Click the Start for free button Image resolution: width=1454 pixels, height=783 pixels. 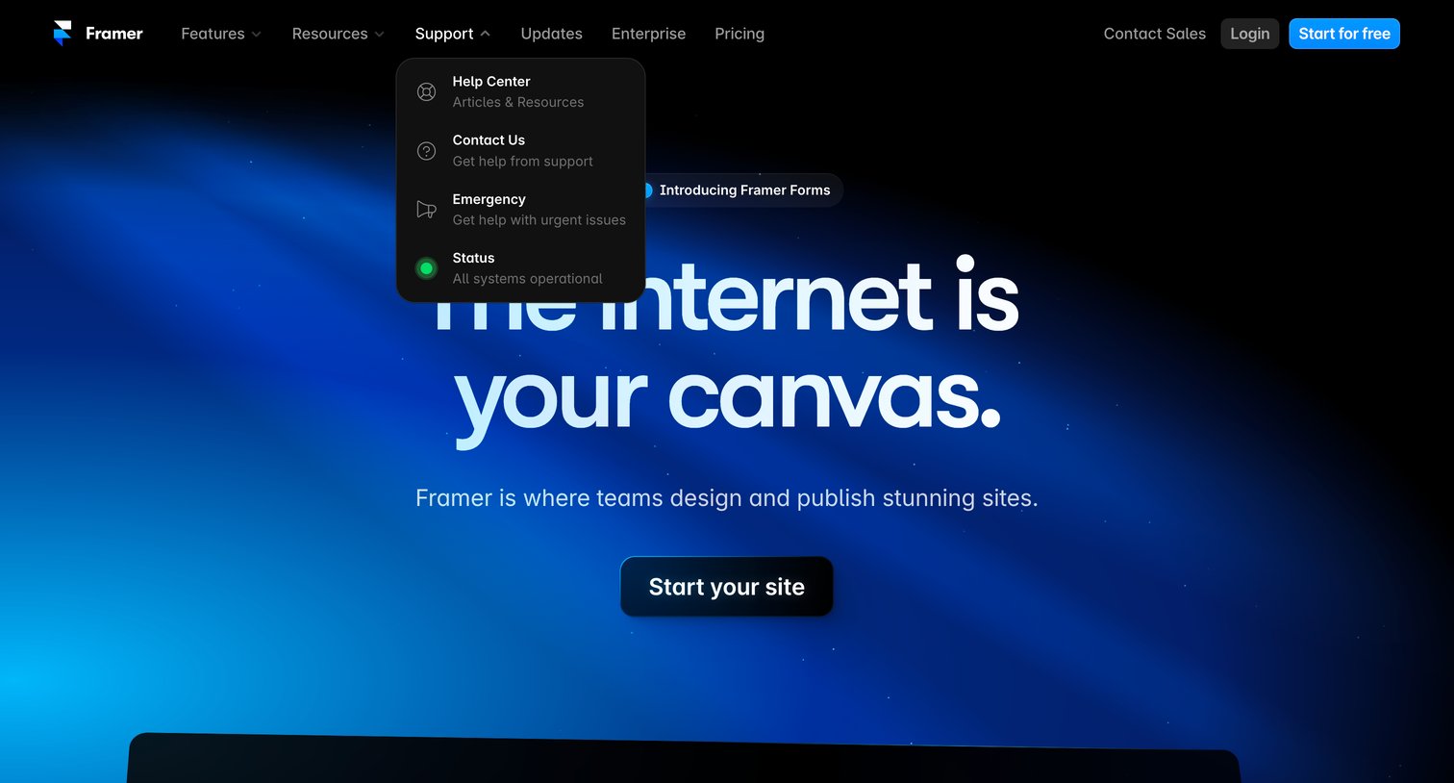click(1344, 34)
